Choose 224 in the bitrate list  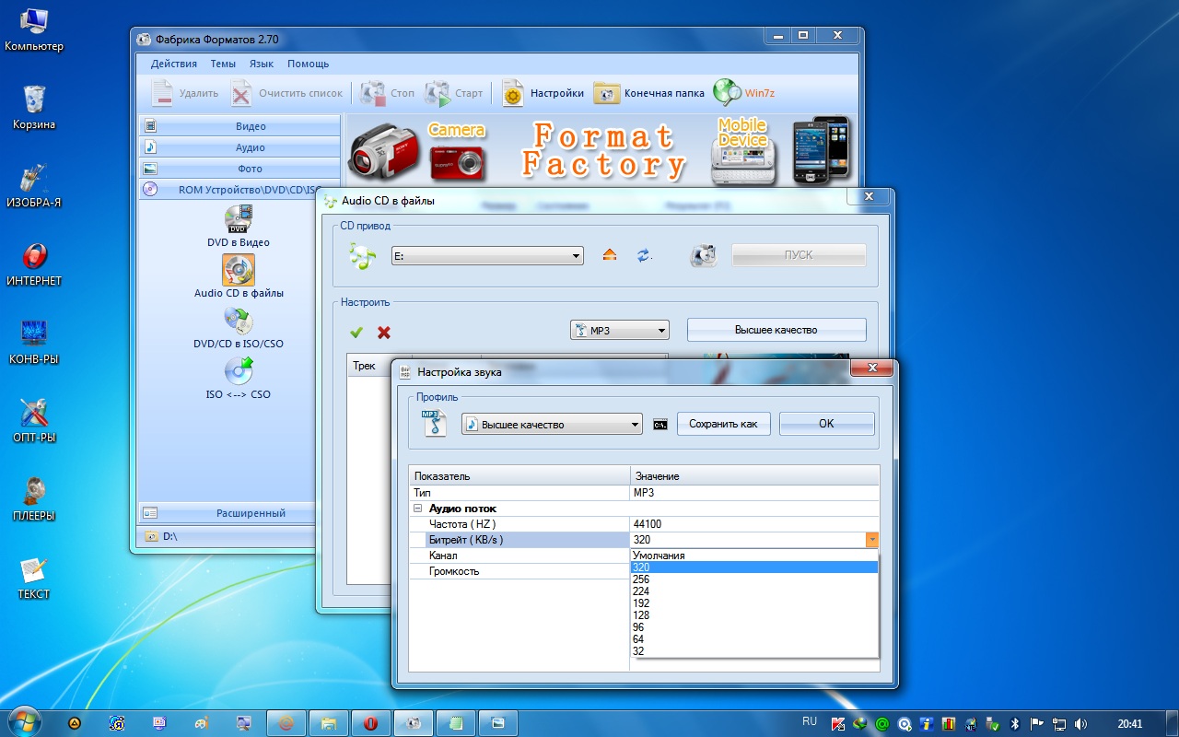click(x=754, y=591)
